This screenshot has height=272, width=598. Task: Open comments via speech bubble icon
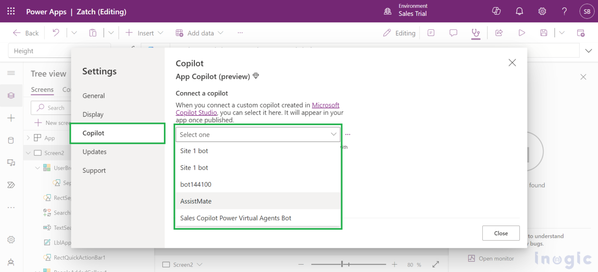pyautogui.click(x=453, y=33)
